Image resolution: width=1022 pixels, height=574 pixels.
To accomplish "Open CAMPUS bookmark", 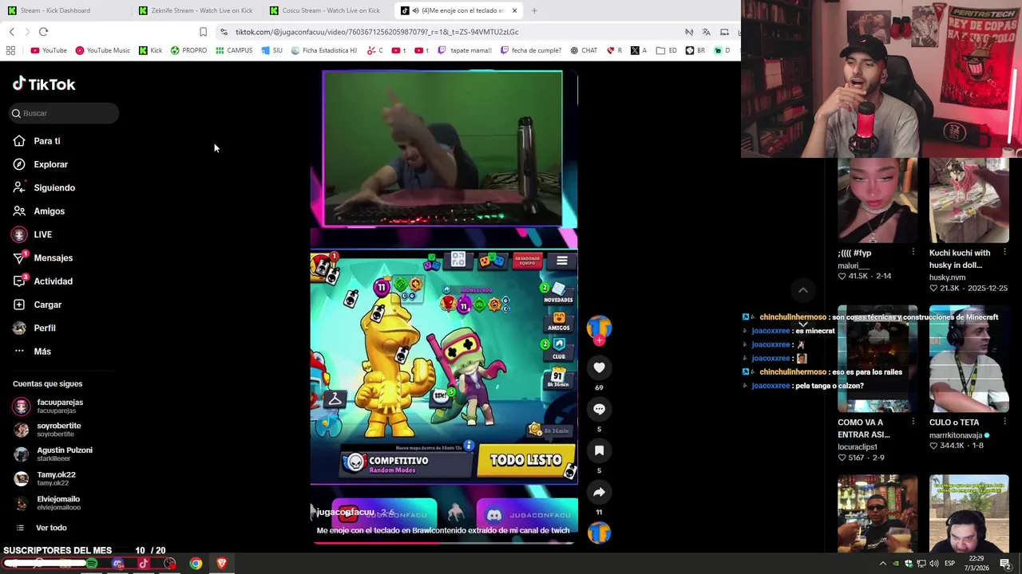I will click(233, 50).
